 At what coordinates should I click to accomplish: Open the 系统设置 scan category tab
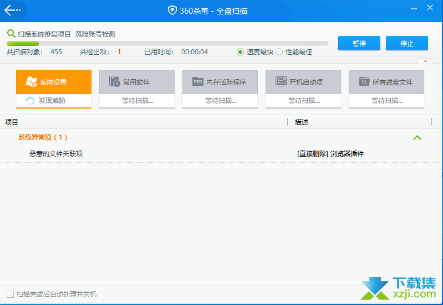pos(54,89)
